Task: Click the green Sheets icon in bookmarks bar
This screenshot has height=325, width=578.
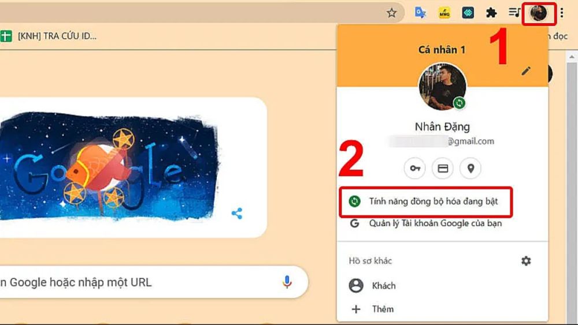Action: 6,36
